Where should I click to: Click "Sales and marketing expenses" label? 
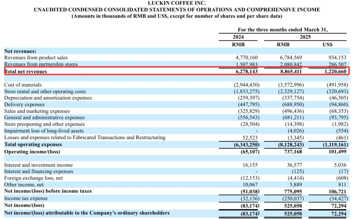(37, 111)
